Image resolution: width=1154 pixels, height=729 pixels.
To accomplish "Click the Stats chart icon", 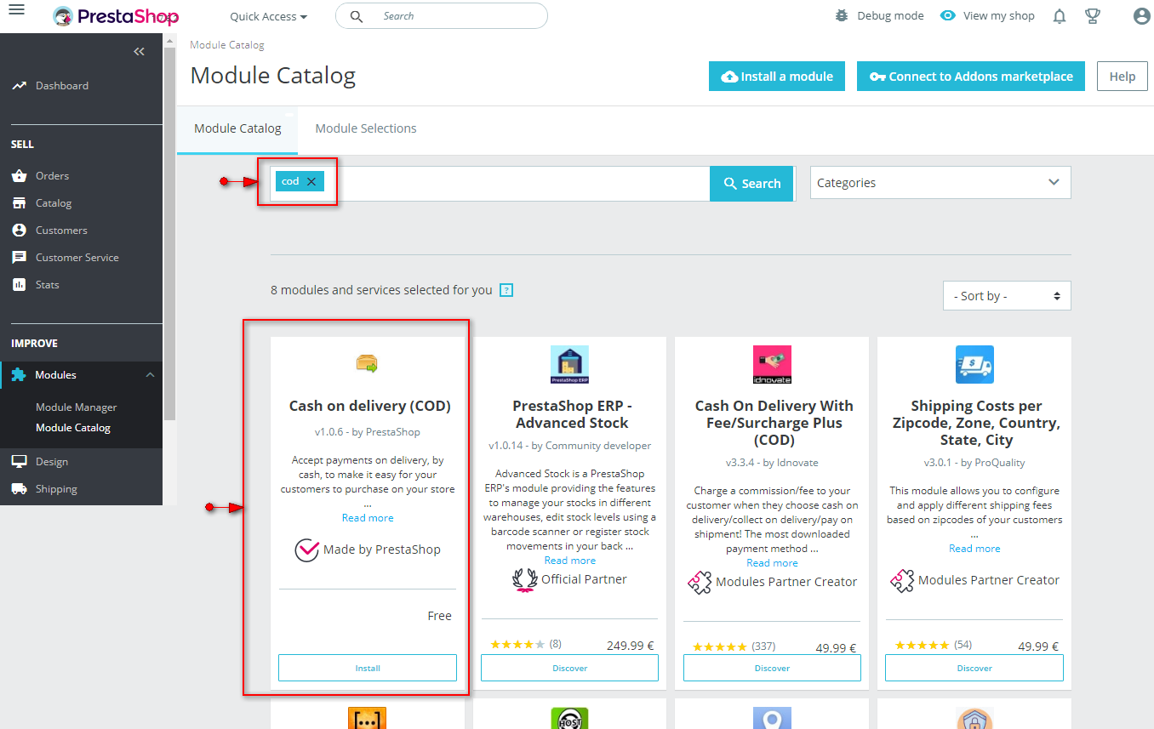I will click(19, 285).
